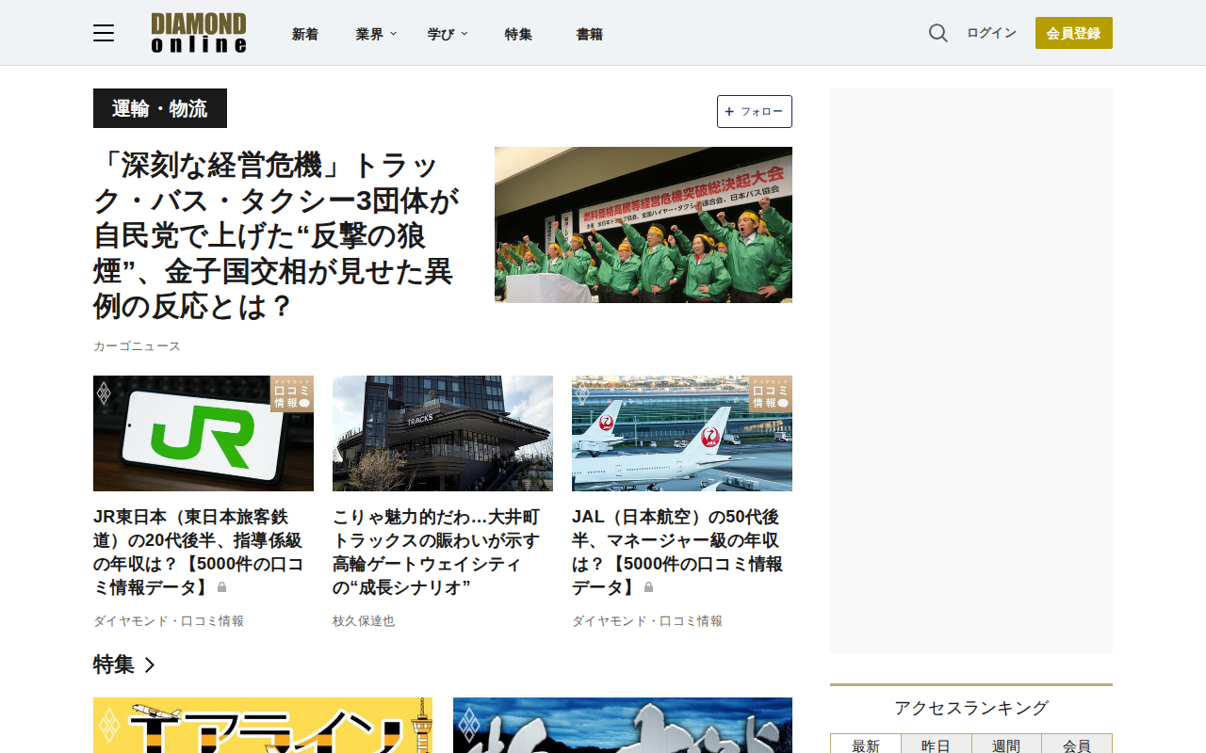Screen dimensions: 1206x753
Task: Go to the 新着 section
Action: [x=305, y=34]
